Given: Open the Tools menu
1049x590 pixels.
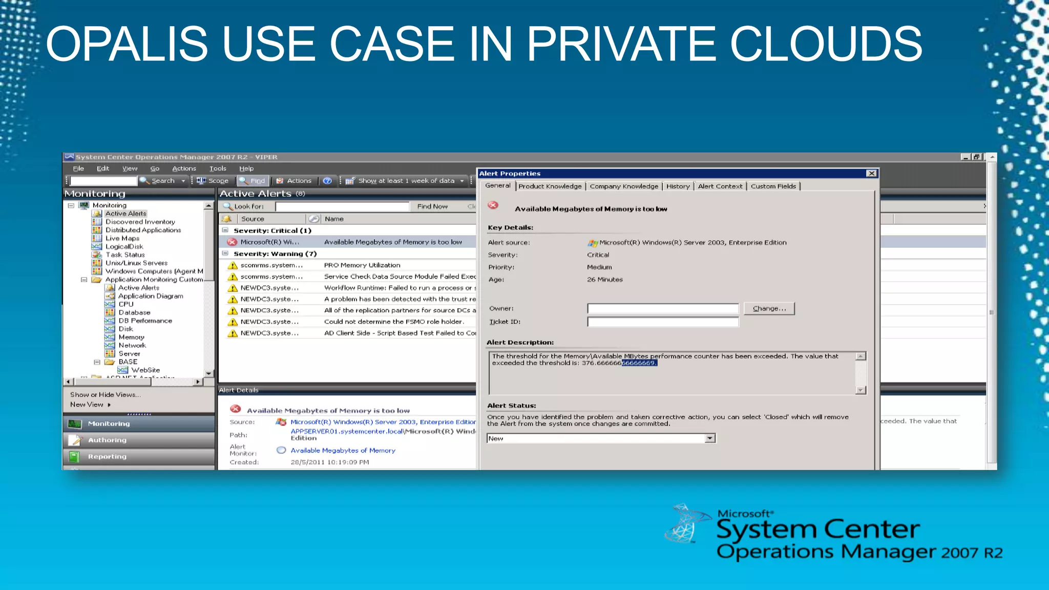Looking at the screenshot, I should pyautogui.click(x=217, y=168).
